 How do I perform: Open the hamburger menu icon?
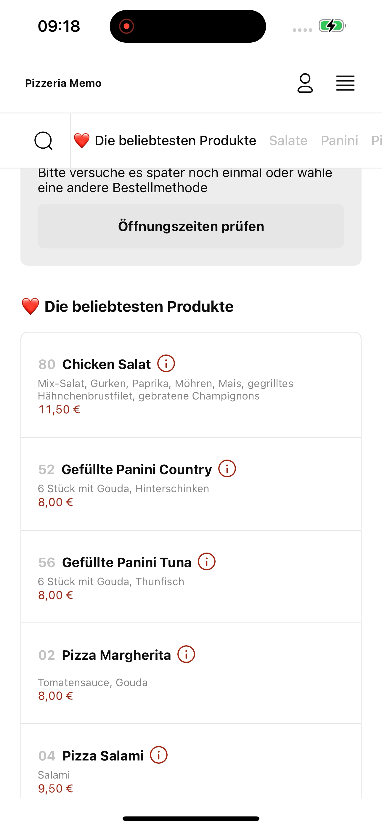tap(345, 83)
